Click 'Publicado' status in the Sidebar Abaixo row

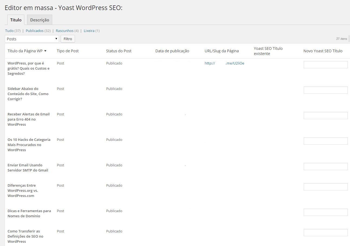click(114, 89)
